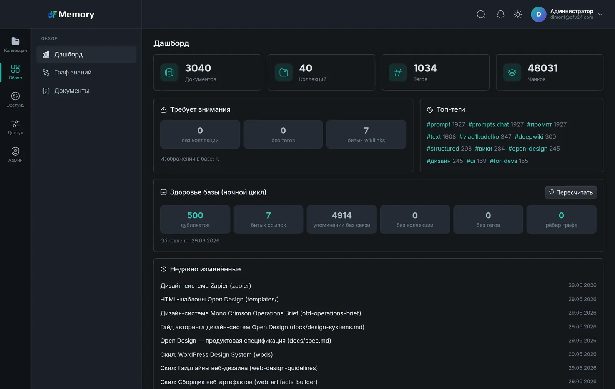Open Коллекции in the sidebar rail
The image size is (615, 389).
tap(15, 45)
